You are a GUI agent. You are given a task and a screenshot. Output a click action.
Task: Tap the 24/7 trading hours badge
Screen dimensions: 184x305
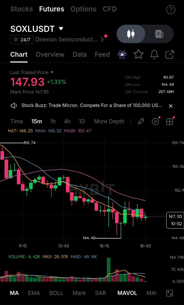22,39
